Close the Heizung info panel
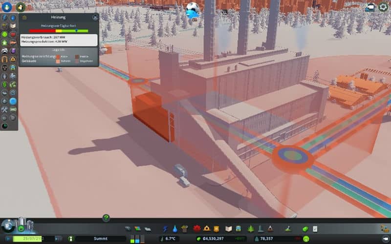 [95, 17]
